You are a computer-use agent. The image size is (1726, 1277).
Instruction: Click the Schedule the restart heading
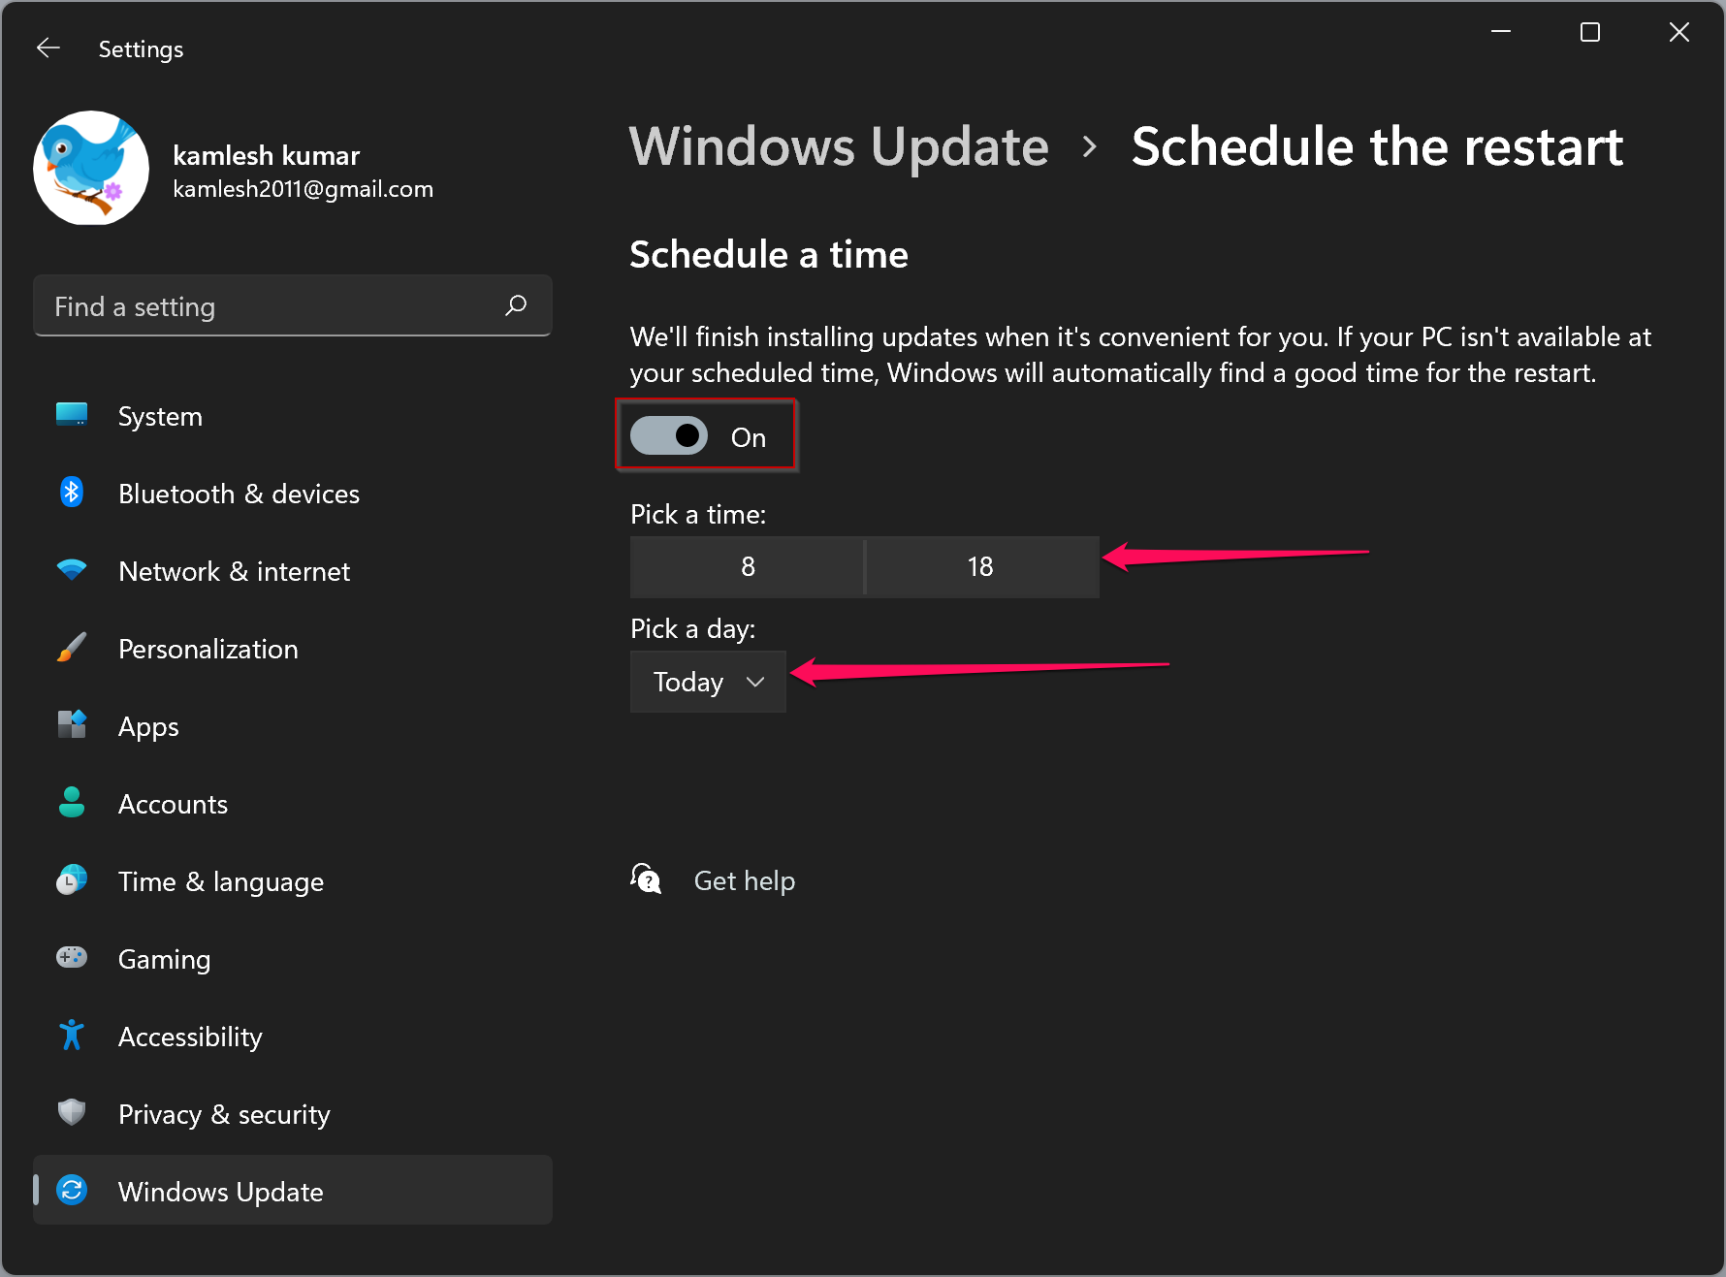click(1377, 147)
